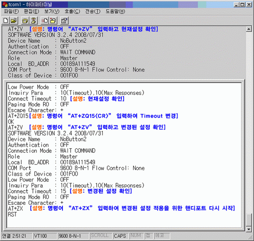Click the Open file toolbar icon

tap(14, 20)
